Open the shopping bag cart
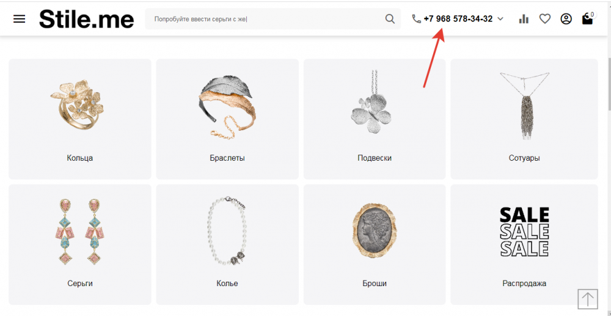 587,19
